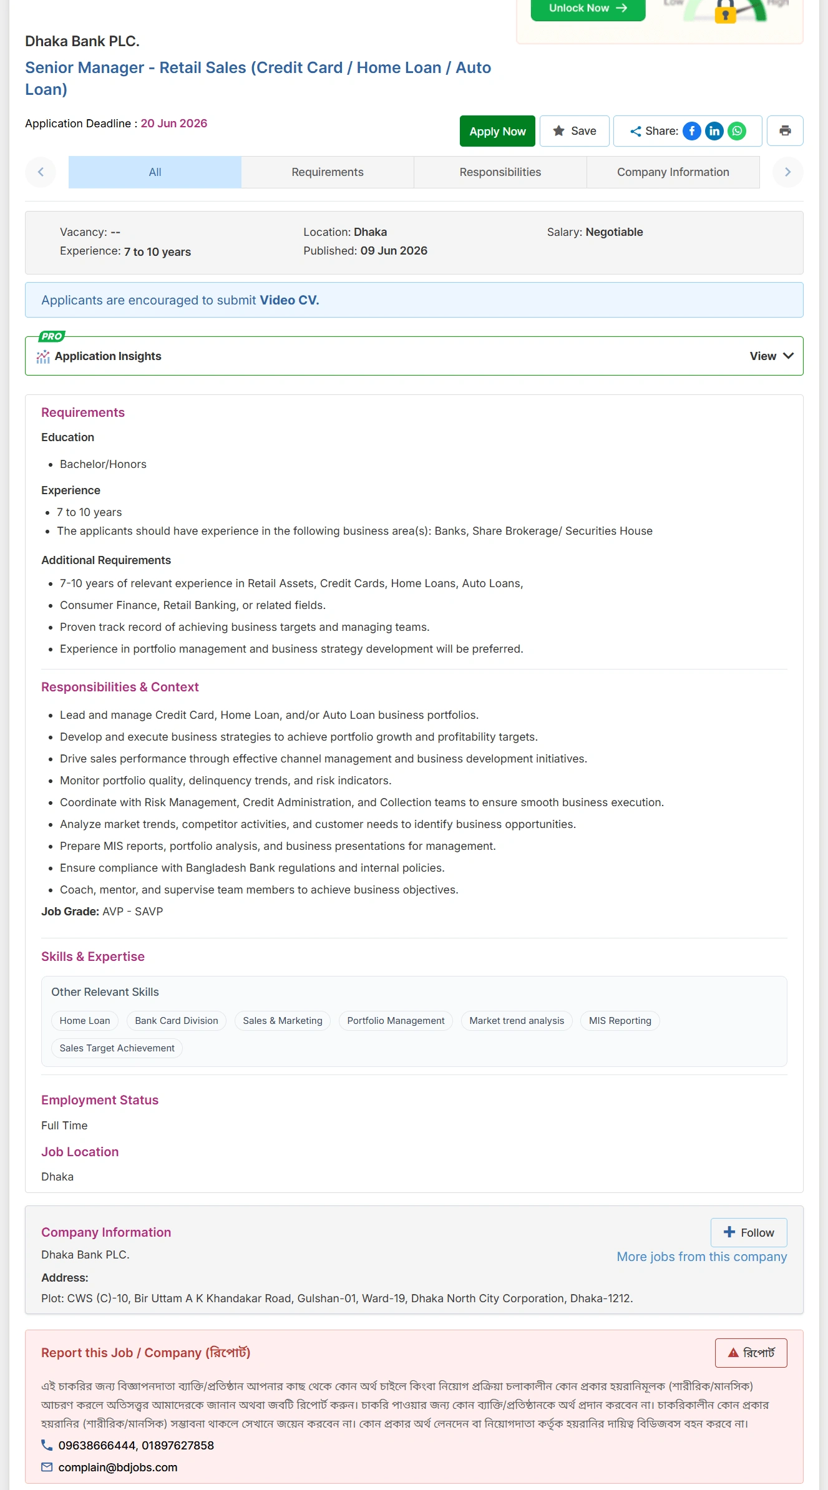
Task: Click the Apply Now button
Action: point(497,131)
